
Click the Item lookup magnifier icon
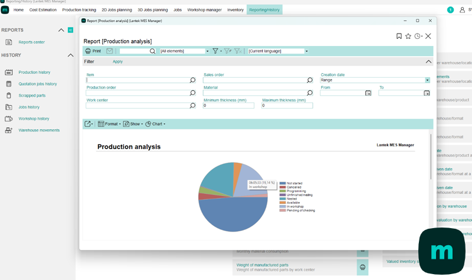pos(193,80)
